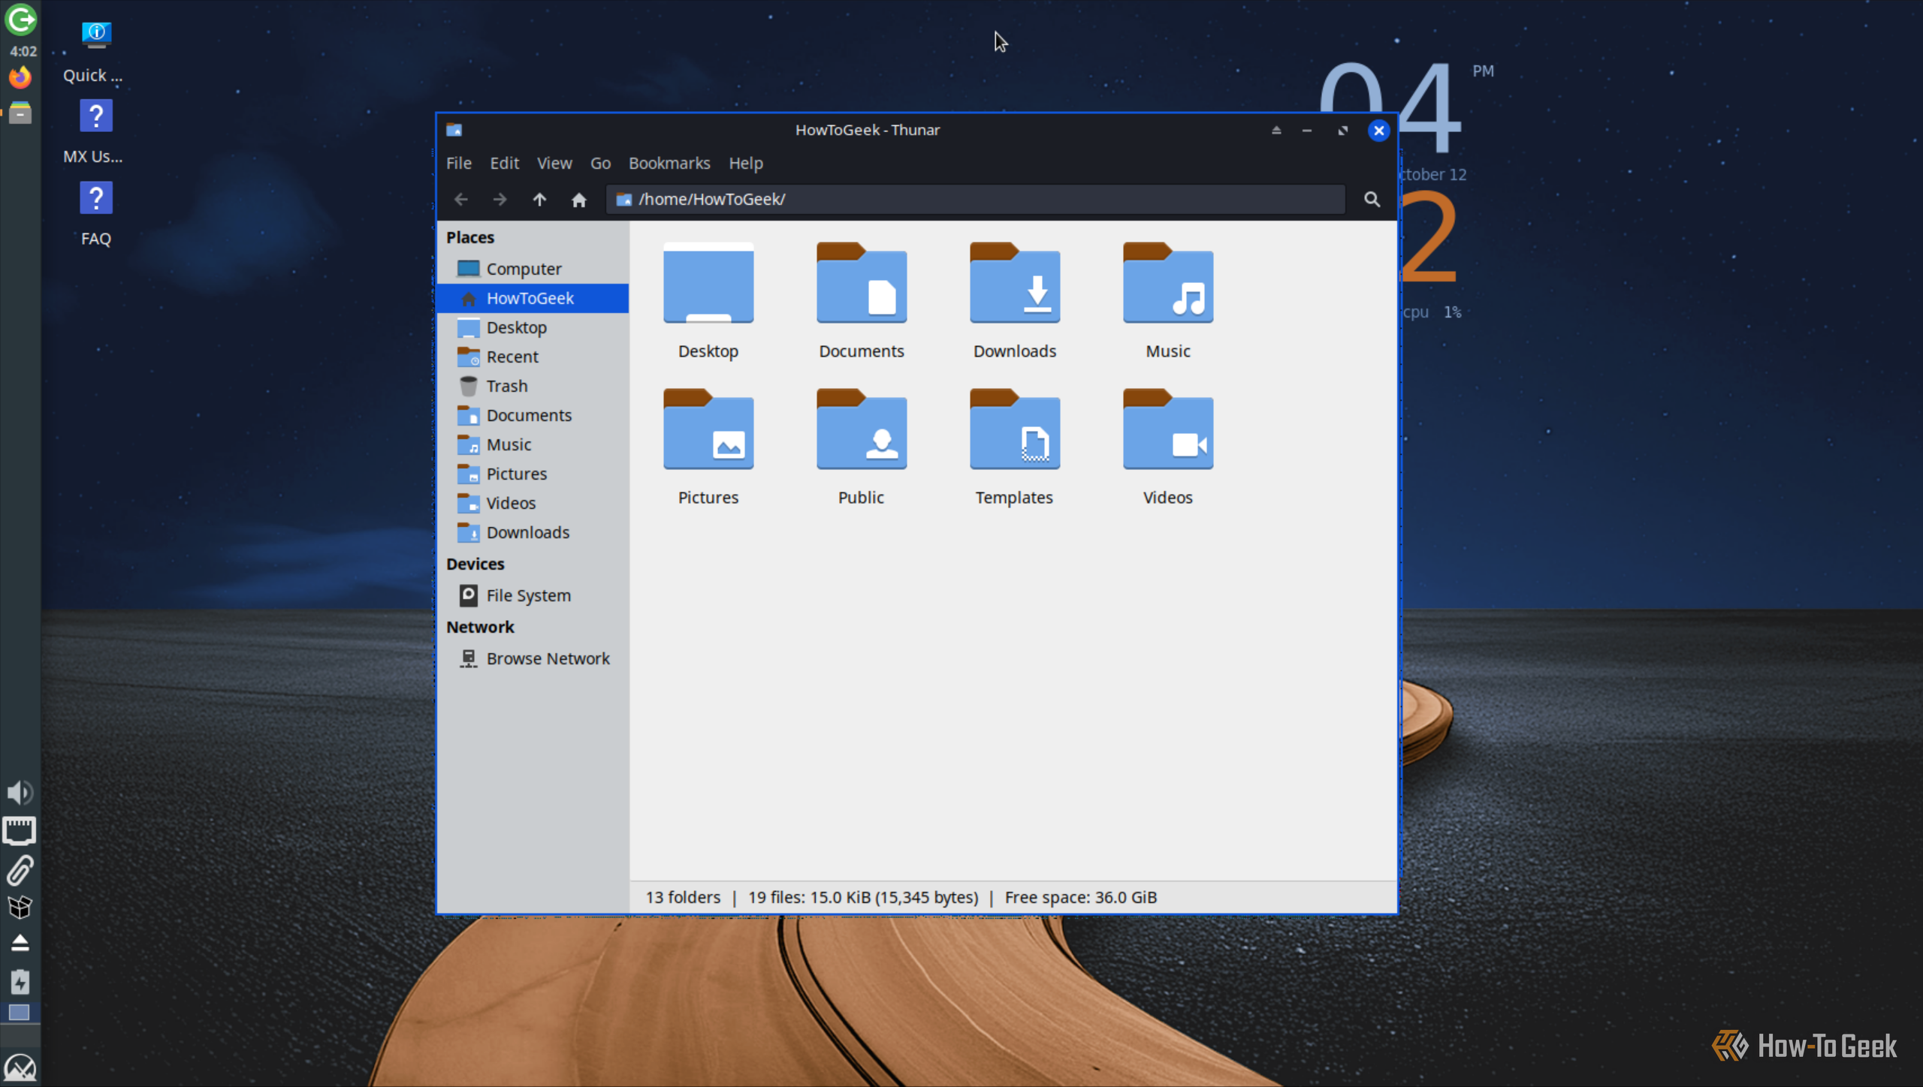Image resolution: width=1923 pixels, height=1087 pixels.
Task: Open the Thunar window menu icon in titlebar
Action: tap(454, 130)
